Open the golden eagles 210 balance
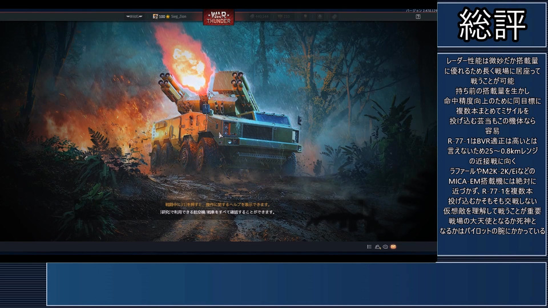Viewport: 548px width, 308px height. [x=284, y=17]
